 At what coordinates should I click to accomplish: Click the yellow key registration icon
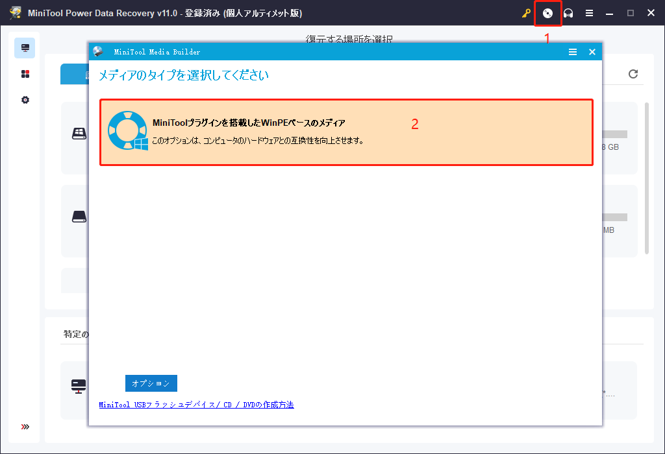coord(526,12)
